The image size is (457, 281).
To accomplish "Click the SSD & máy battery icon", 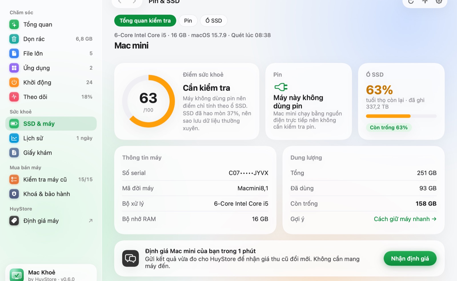I will click(x=14, y=124).
